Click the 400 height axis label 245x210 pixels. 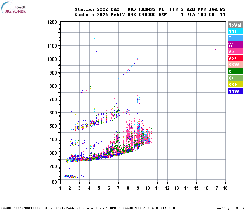click(x=53, y=139)
